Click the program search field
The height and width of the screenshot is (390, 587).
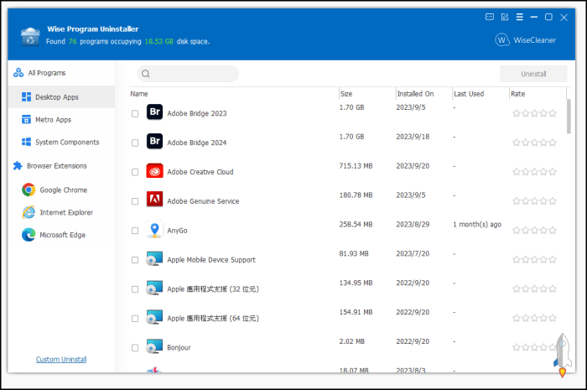pyautogui.click(x=188, y=74)
